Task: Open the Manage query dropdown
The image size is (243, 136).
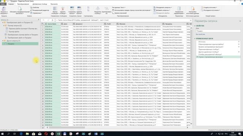Action: click(x=36, y=13)
